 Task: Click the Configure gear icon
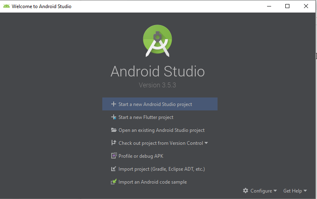[246, 191]
